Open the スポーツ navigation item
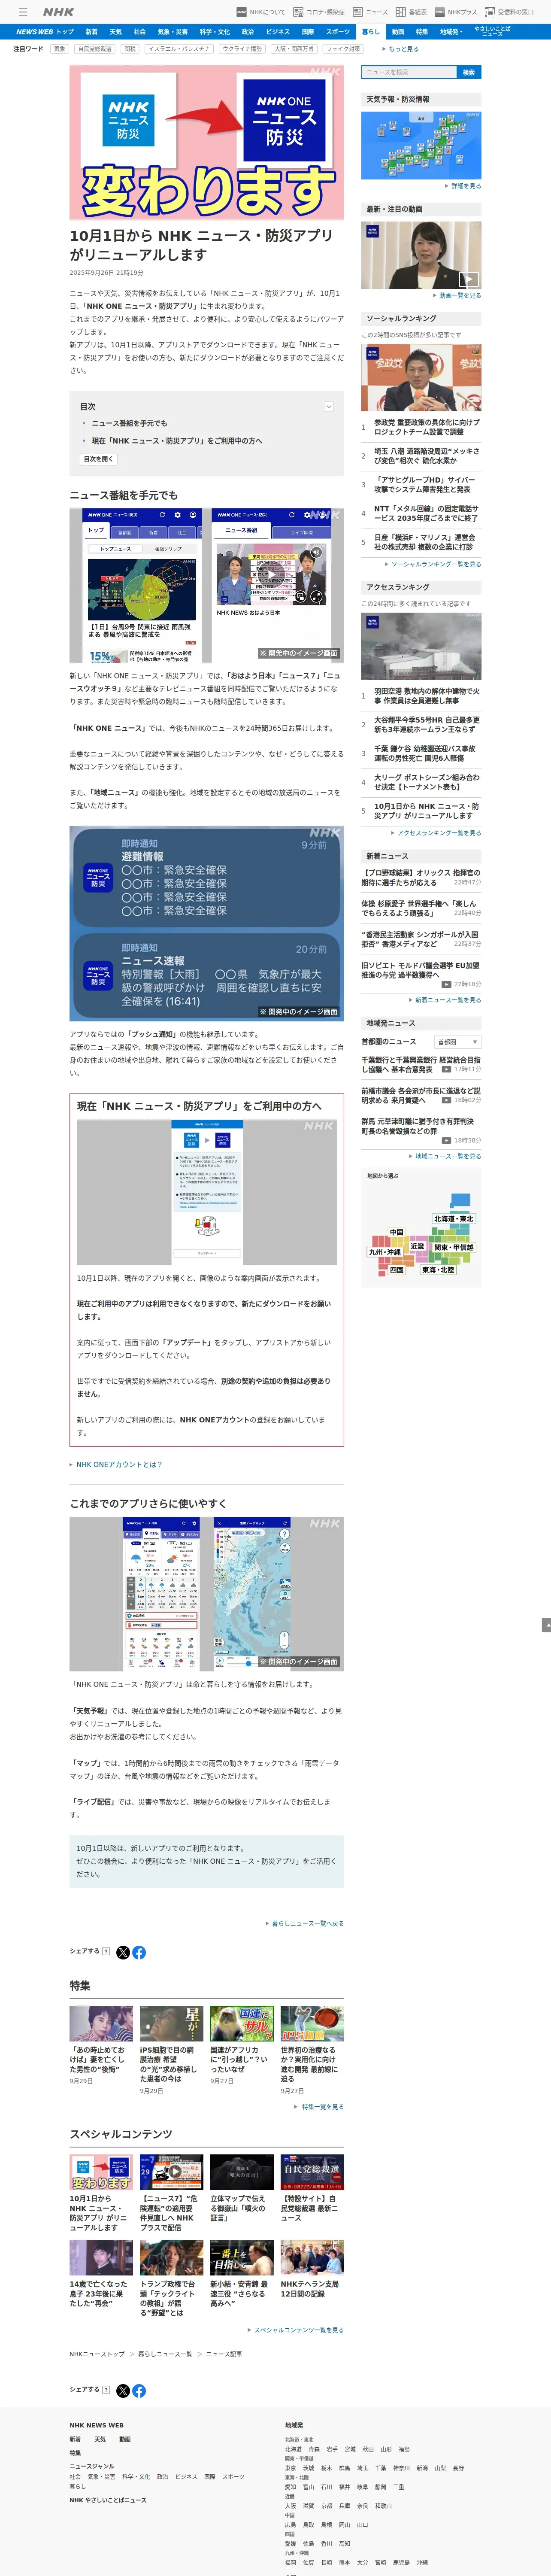 pyautogui.click(x=338, y=32)
